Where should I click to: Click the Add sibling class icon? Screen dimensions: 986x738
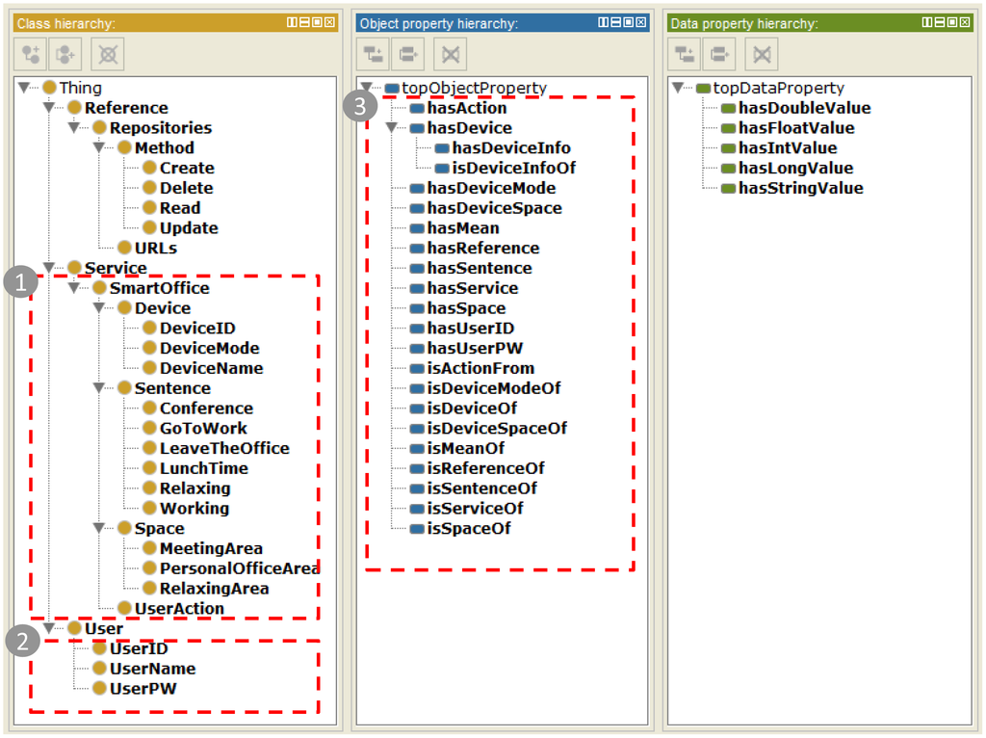[x=66, y=55]
